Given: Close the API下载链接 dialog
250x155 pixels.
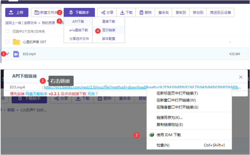Looking at the screenshot, I should pyautogui.click(x=241, y=77).
